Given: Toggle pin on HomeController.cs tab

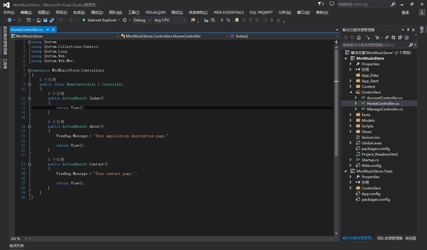Looking at the screenshot, I should tap(47, 30).
